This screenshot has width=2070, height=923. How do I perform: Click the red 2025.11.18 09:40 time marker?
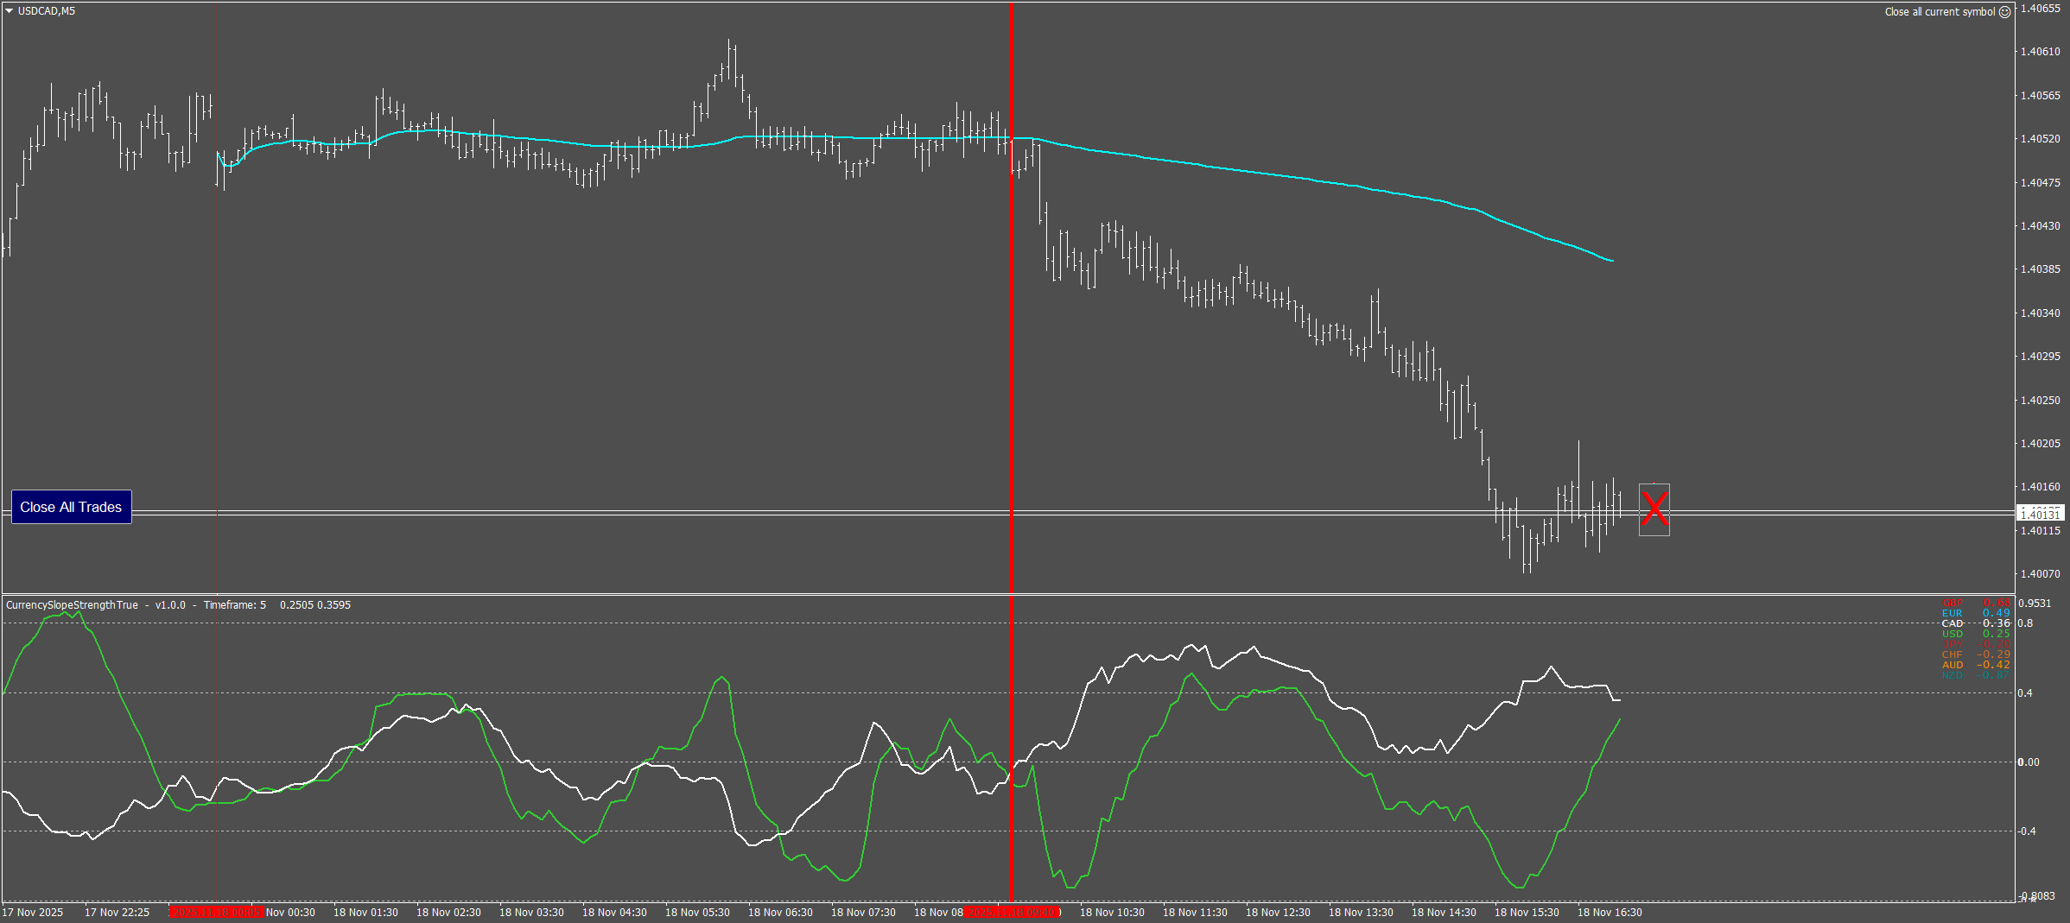[1012, 913]
